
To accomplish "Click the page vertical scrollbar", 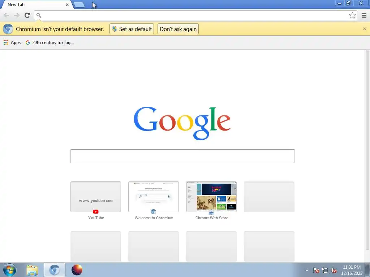I will click(x=367, y=150).
